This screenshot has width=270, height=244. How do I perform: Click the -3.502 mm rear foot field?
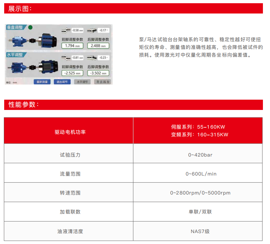tap(98, 73)
